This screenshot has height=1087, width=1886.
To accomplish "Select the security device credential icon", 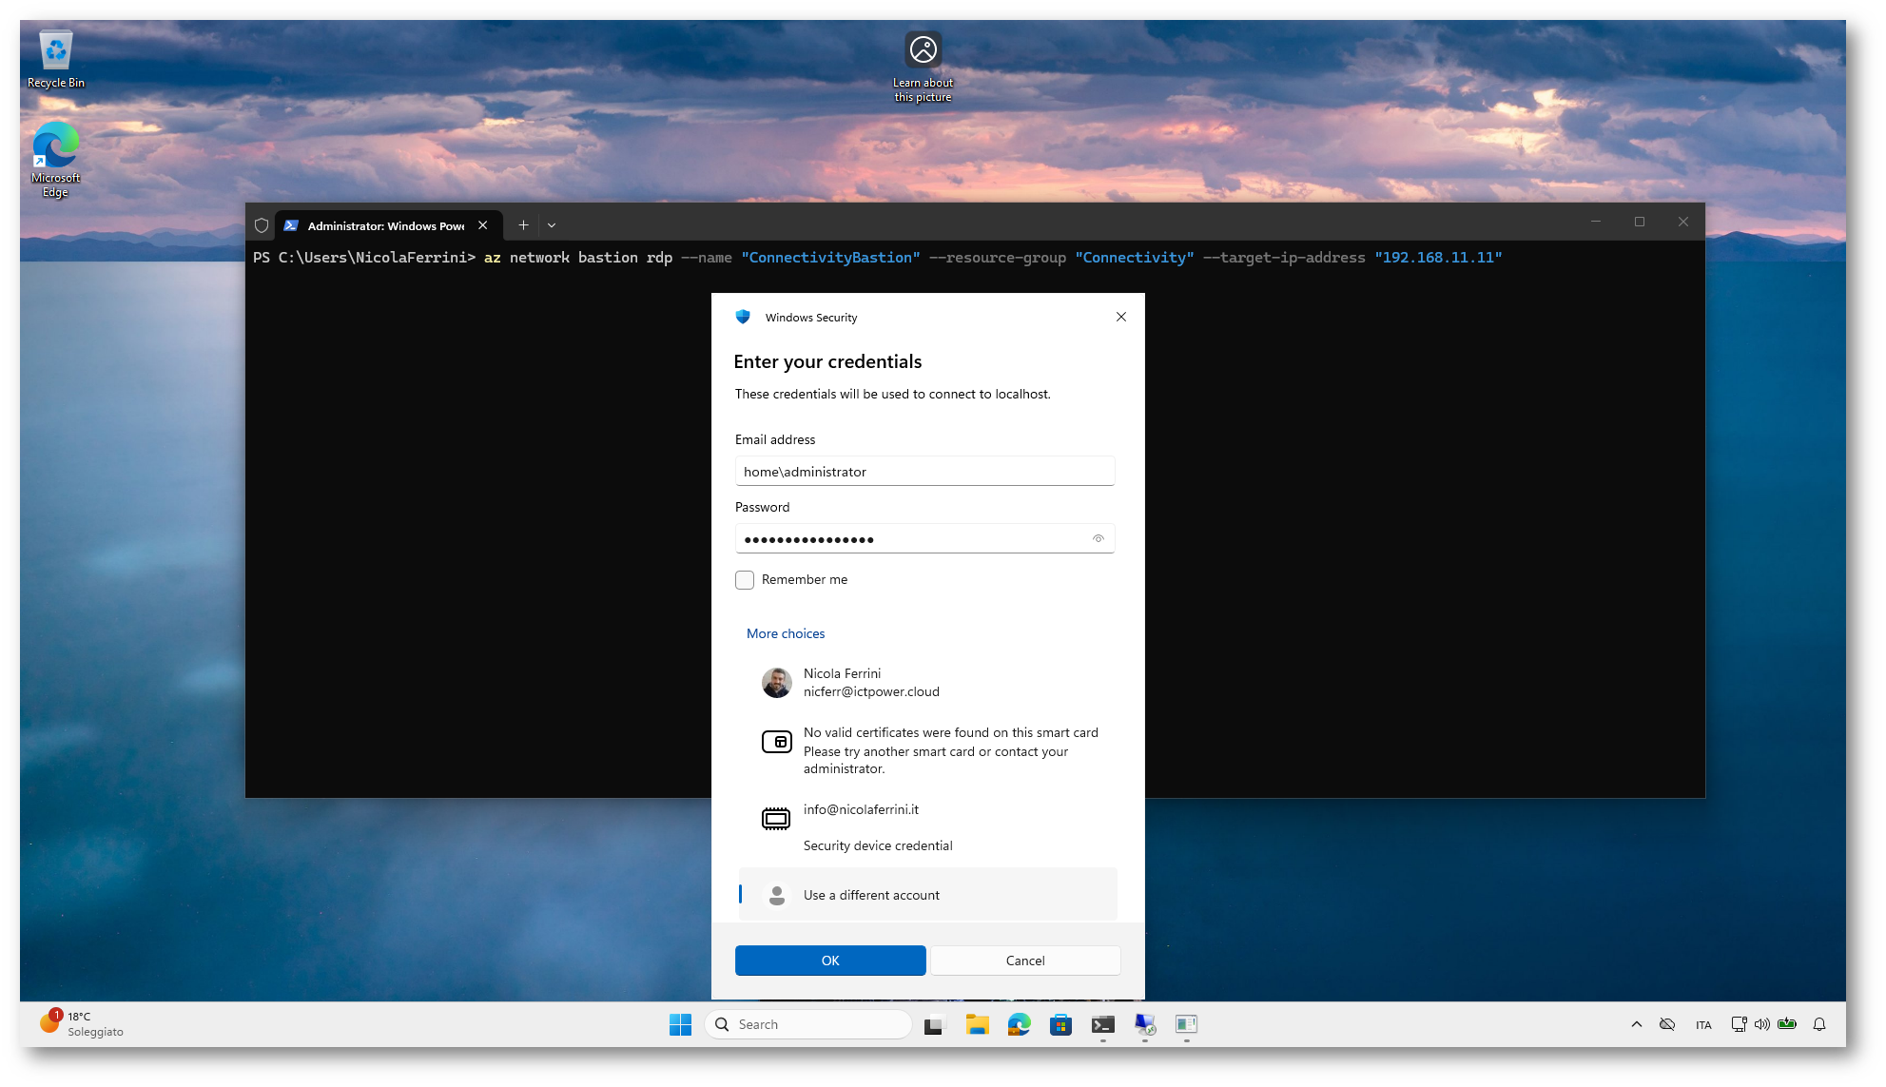I will coord(776,818).
